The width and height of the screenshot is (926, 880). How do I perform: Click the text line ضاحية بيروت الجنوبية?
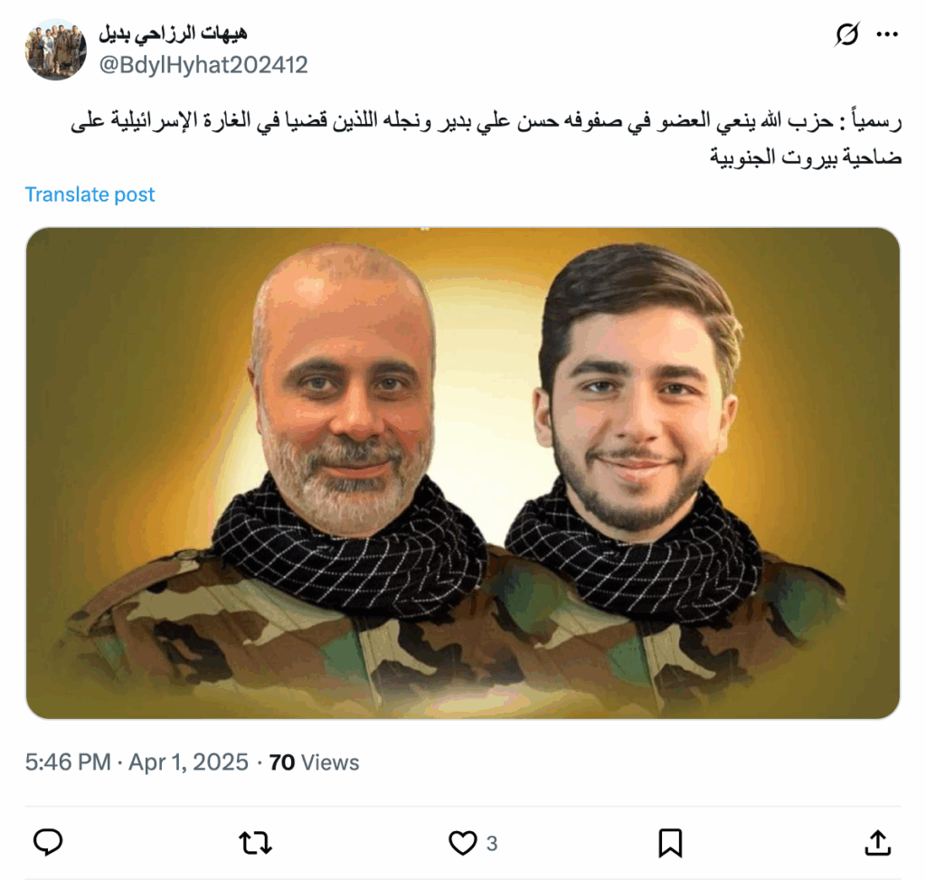(806, 156)
